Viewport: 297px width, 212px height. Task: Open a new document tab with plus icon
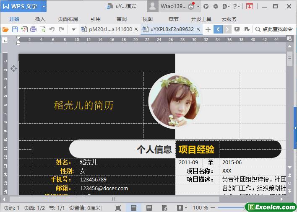pyautogui.click(x=208, y=29)
